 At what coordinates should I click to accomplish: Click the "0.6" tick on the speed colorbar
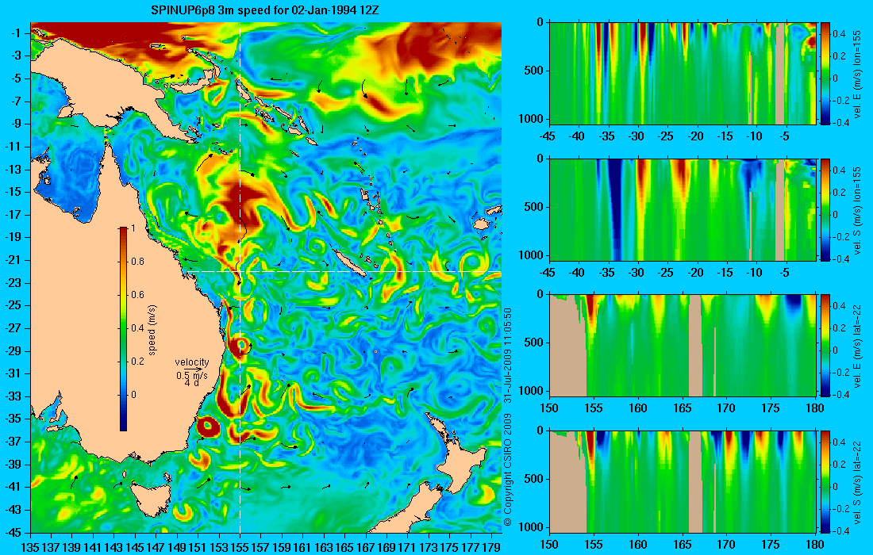[137, 295]
